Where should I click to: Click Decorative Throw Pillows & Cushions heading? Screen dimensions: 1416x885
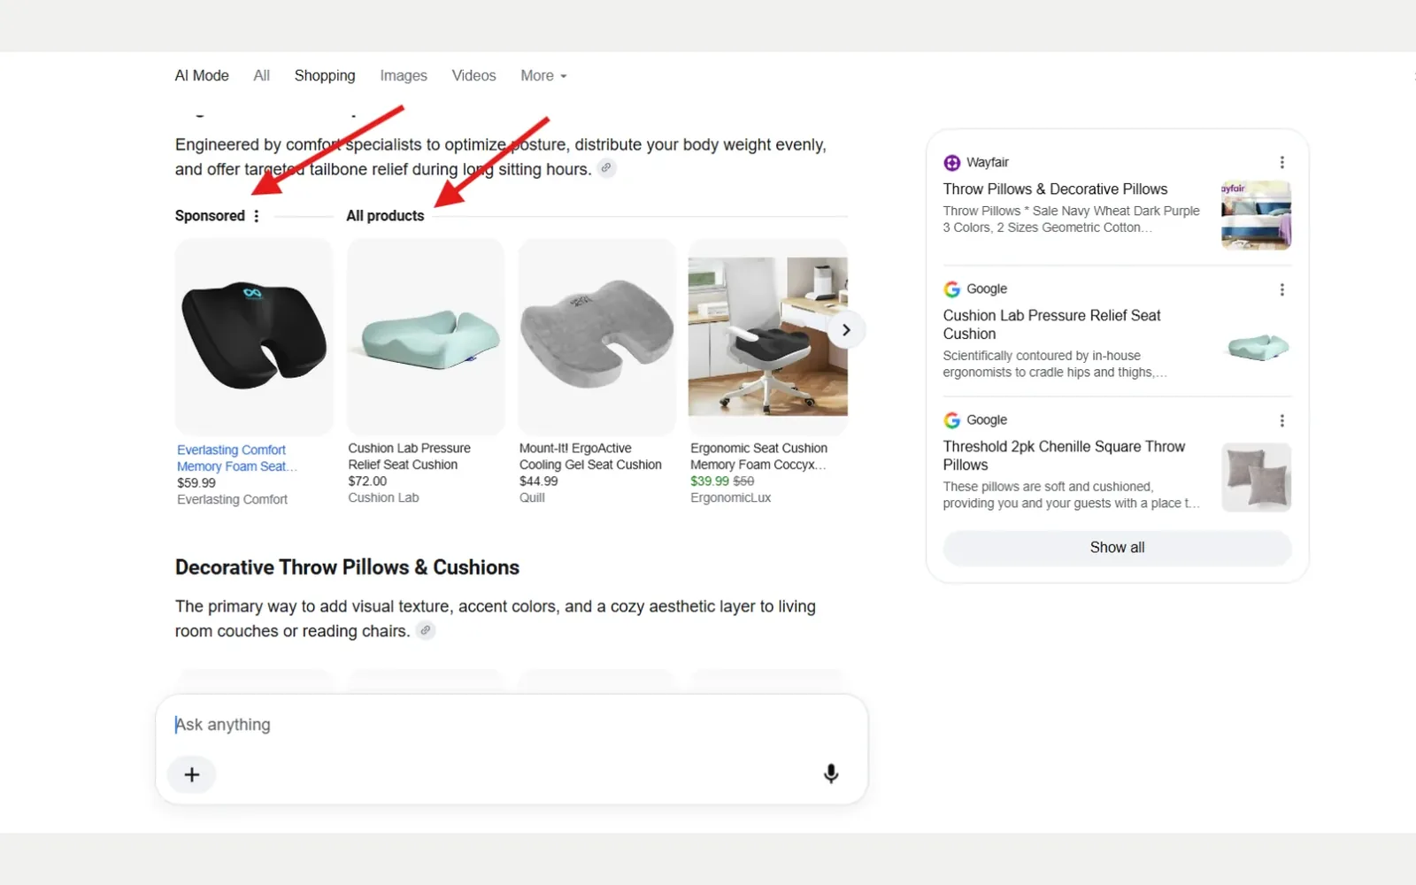(347, 567)
